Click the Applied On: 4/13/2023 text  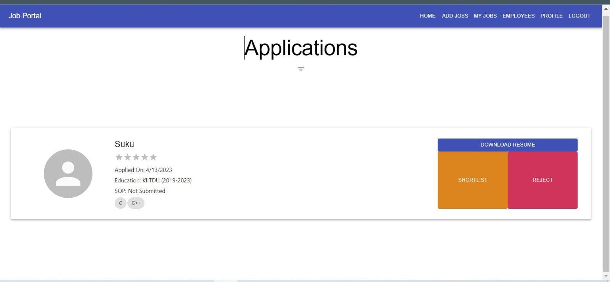[x=143, y=170]
